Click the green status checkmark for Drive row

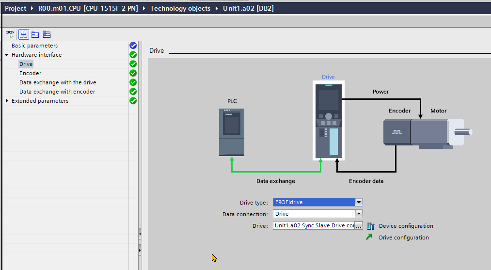click(x=133, y=64)
